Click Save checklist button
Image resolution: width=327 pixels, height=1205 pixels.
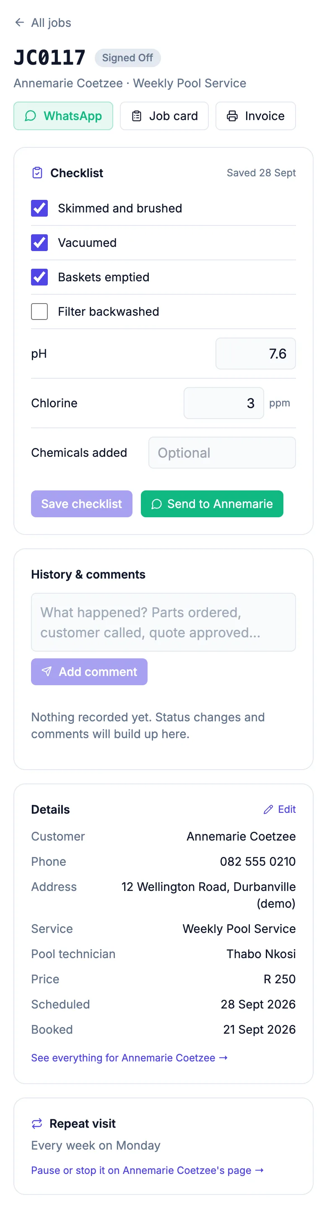click(x=82, y=504)
